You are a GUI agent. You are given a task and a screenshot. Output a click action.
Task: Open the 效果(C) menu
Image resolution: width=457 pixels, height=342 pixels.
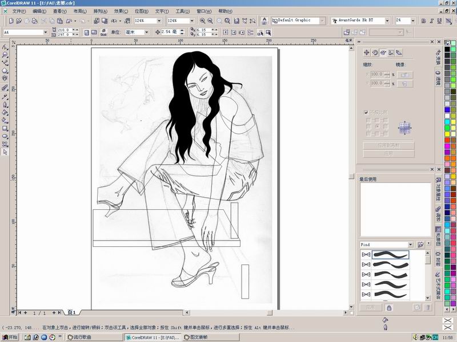(x=121, y=11)
